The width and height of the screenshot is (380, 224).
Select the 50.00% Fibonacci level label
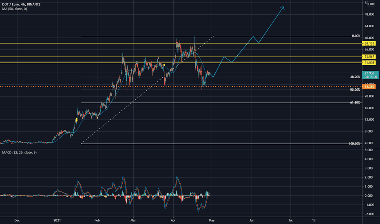pyautogui.click(x=355, y=90)
